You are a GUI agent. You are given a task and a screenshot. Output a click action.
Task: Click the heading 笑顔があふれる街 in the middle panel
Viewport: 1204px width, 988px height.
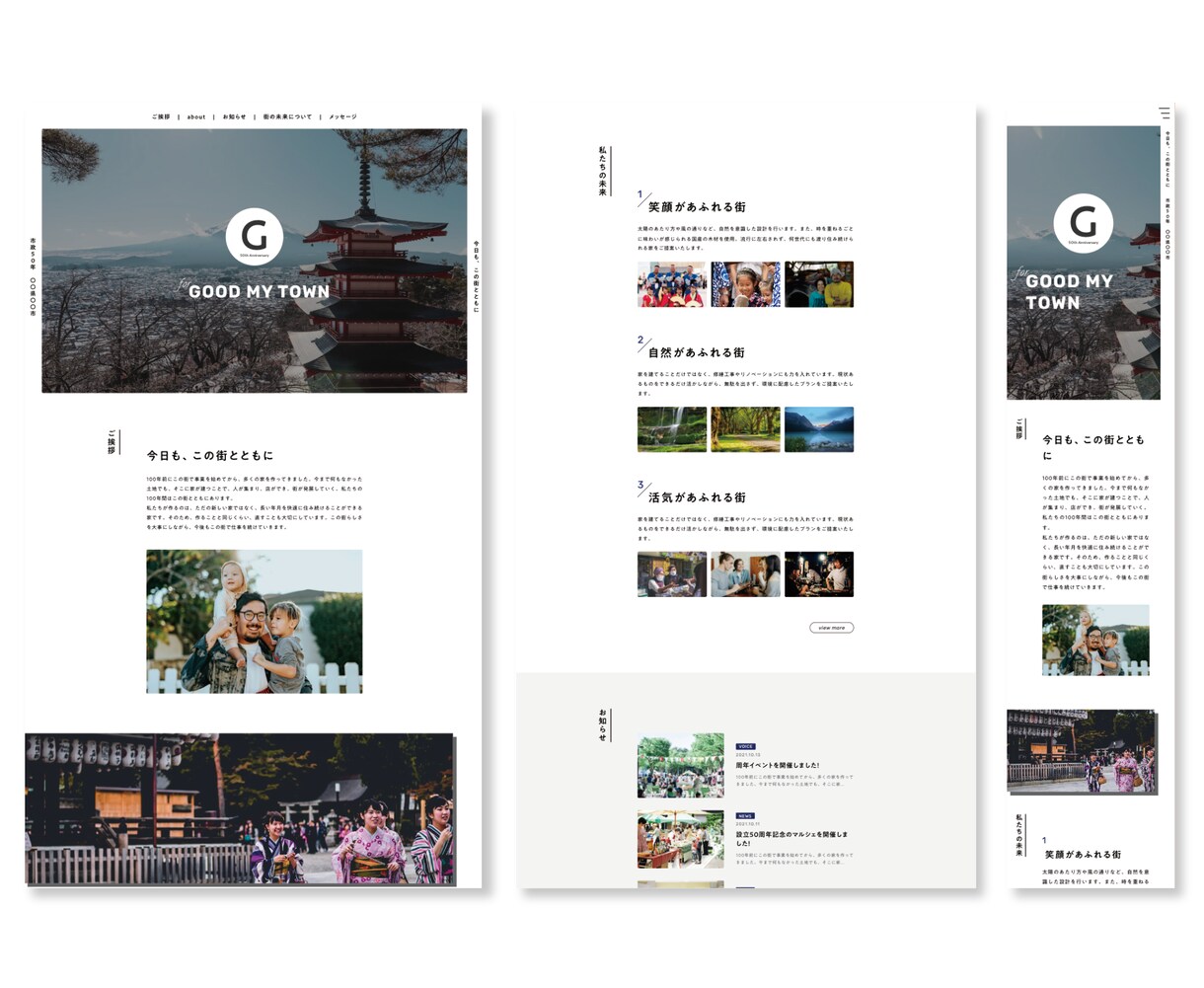click(697, 207)
